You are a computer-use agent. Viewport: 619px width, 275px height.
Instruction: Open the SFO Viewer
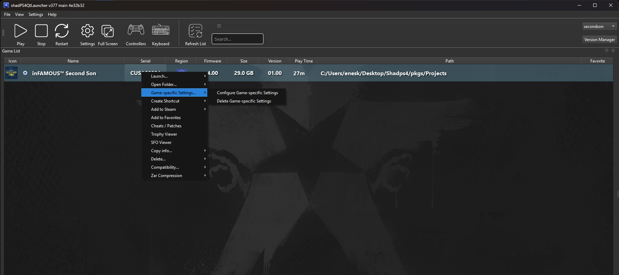click(x=174, y=143)
